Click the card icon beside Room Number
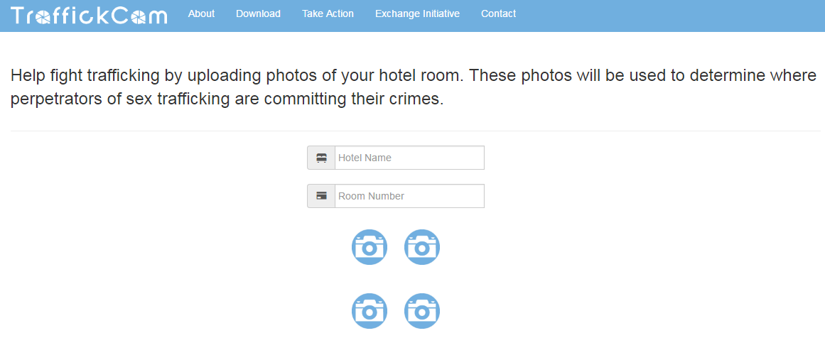The width and height of the screenshot is (825, 338). tap(321, 196)
